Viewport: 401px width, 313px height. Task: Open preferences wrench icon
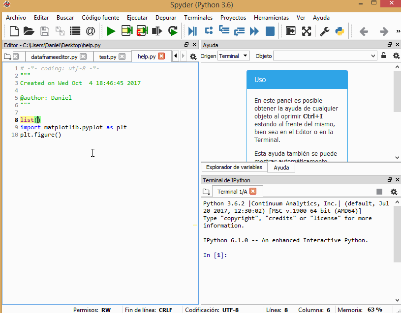point(325,31)
